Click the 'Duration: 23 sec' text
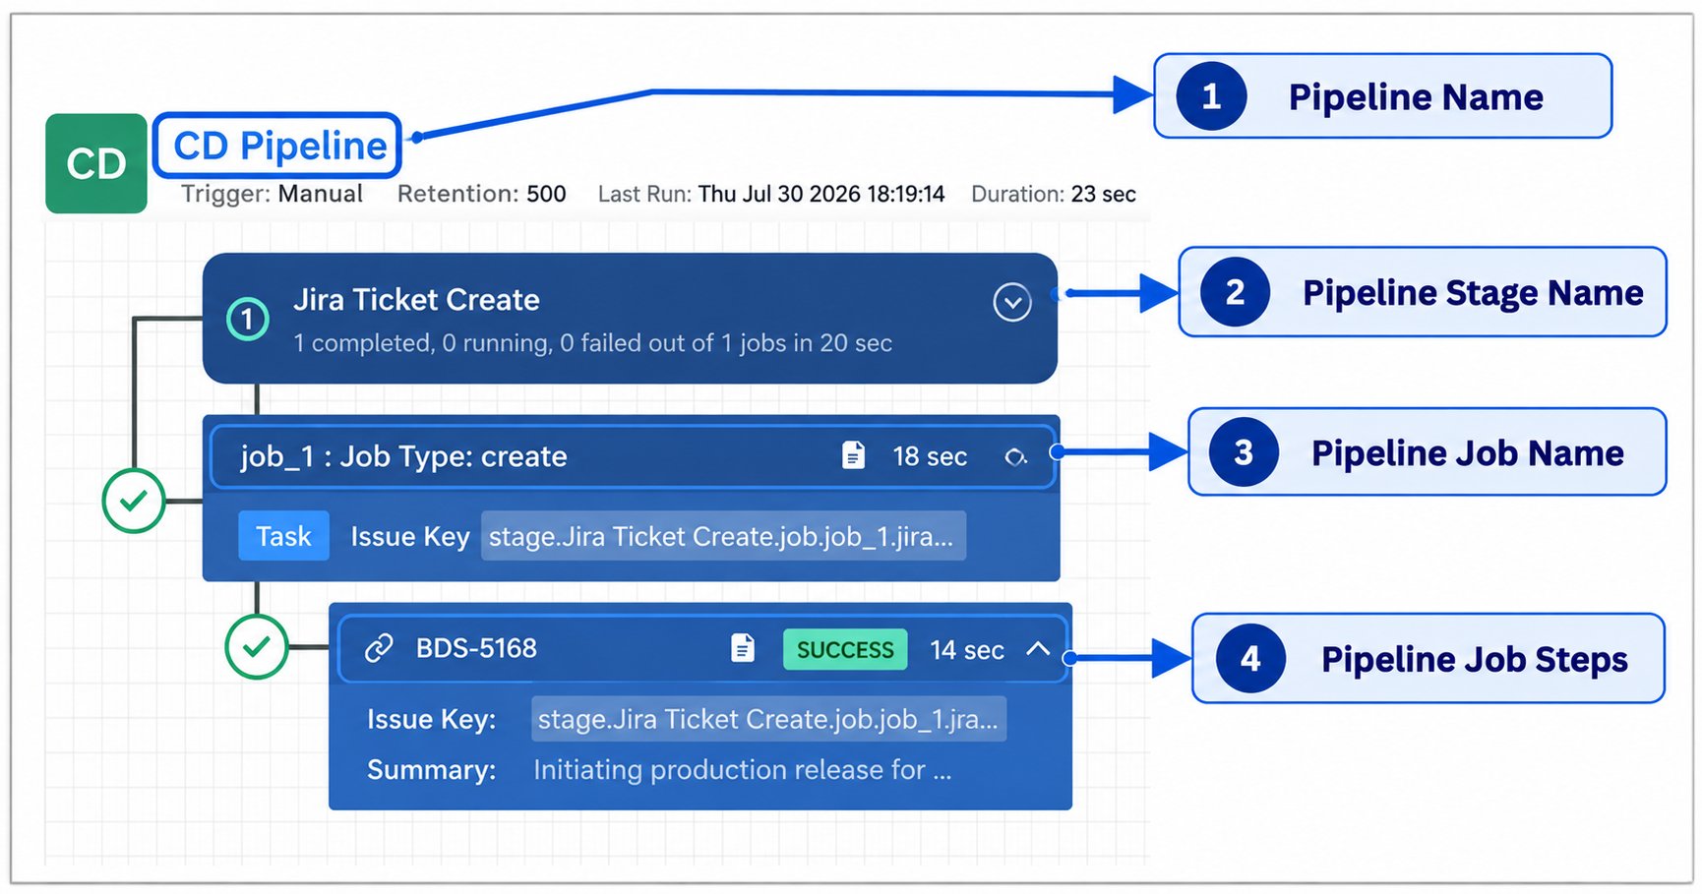1702x894 pixels. point(1054,194)
